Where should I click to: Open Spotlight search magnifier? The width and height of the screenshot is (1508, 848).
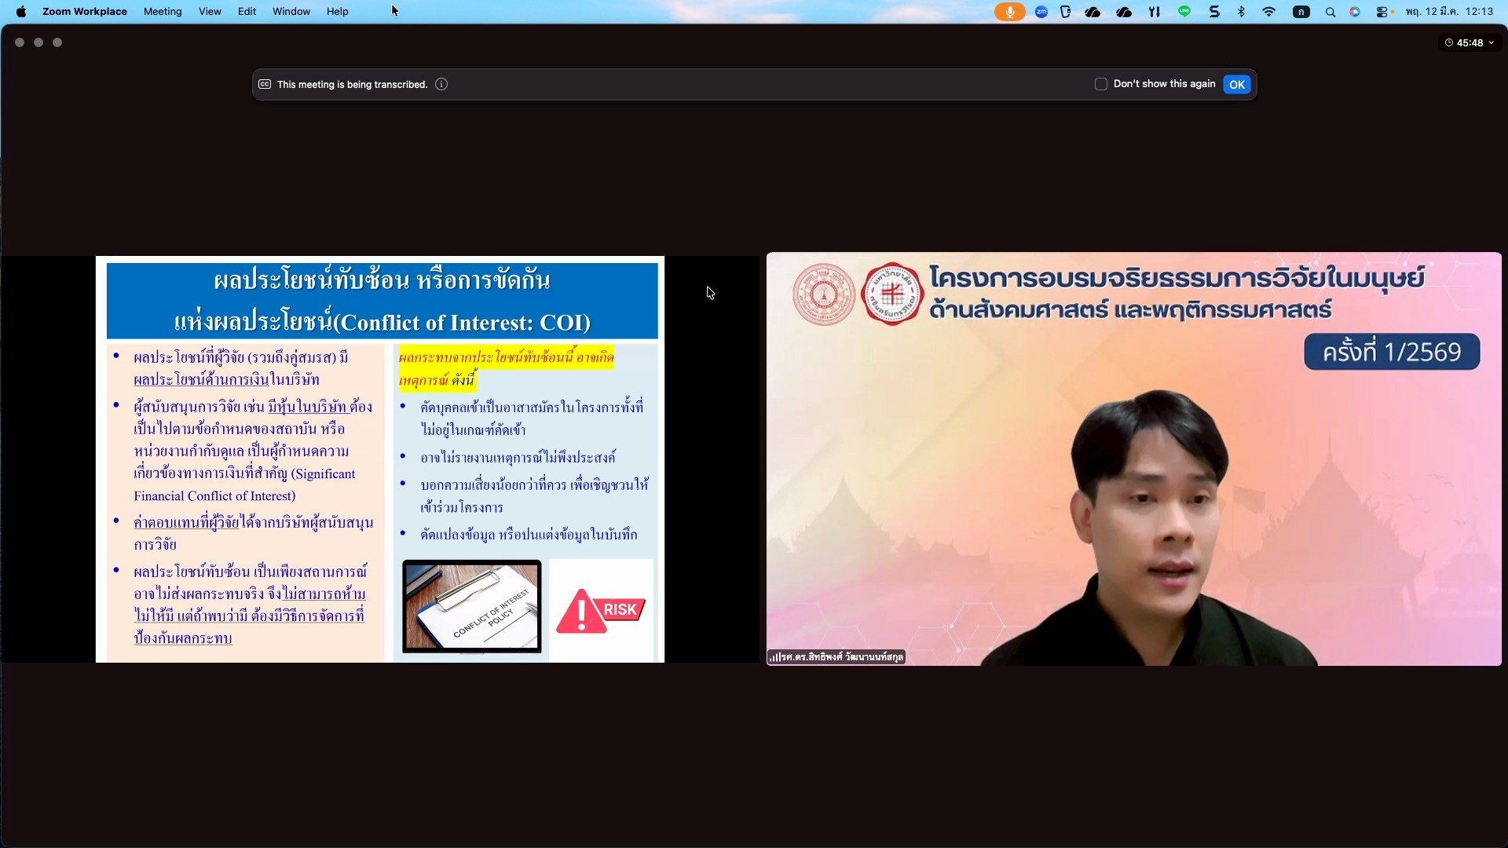[1330, 12]
